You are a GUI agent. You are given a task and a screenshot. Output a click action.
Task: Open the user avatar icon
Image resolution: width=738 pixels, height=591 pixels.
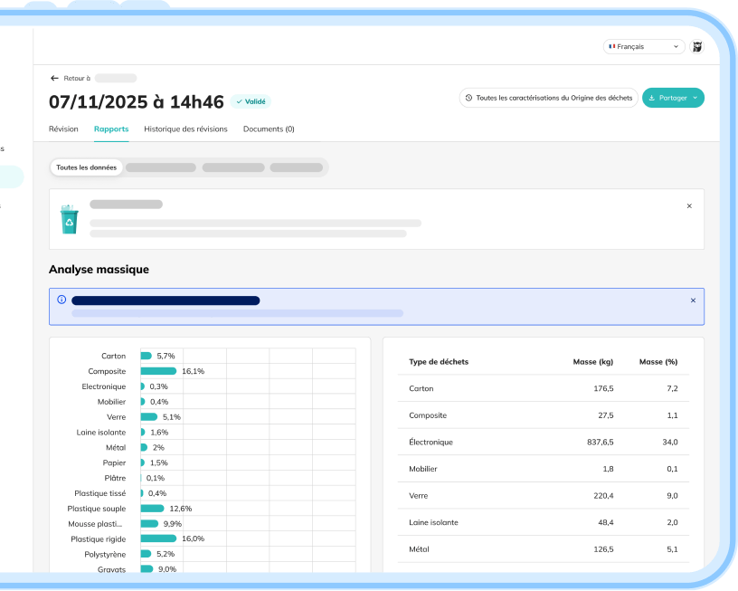click(697, 47)
